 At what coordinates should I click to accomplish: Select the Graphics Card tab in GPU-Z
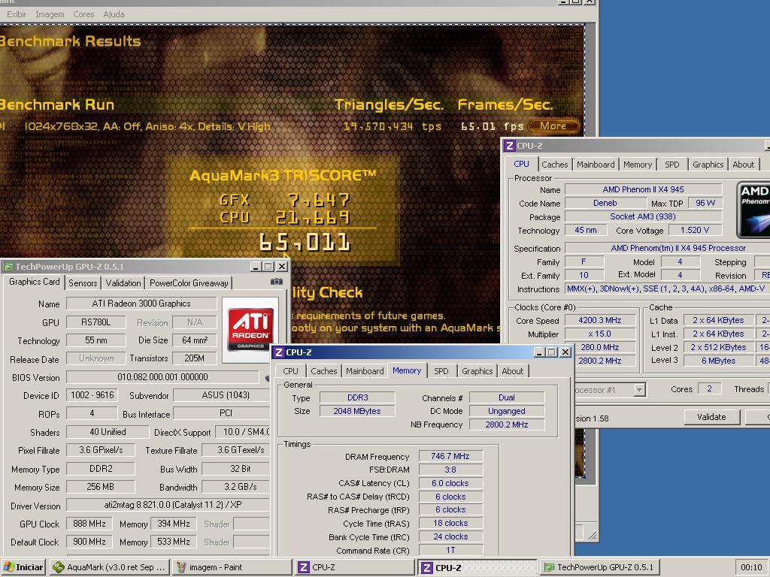coord(35,282)
